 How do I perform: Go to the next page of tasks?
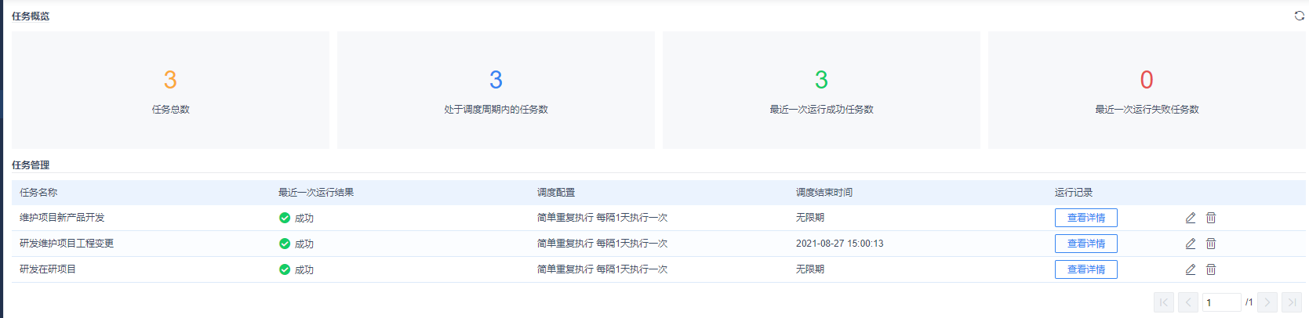tap(1267, 302)
